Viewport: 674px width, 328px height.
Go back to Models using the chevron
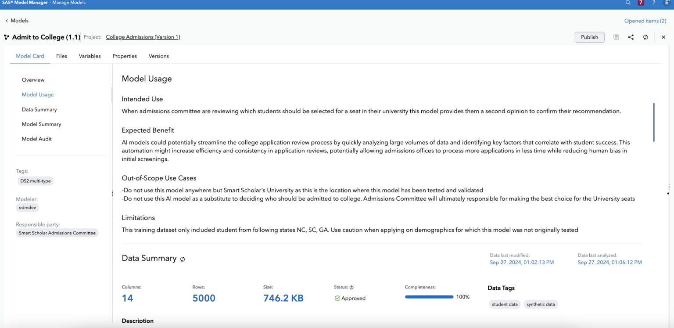7,21
